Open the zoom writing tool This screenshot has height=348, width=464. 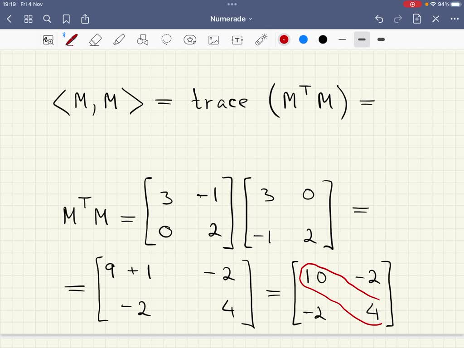48,39
